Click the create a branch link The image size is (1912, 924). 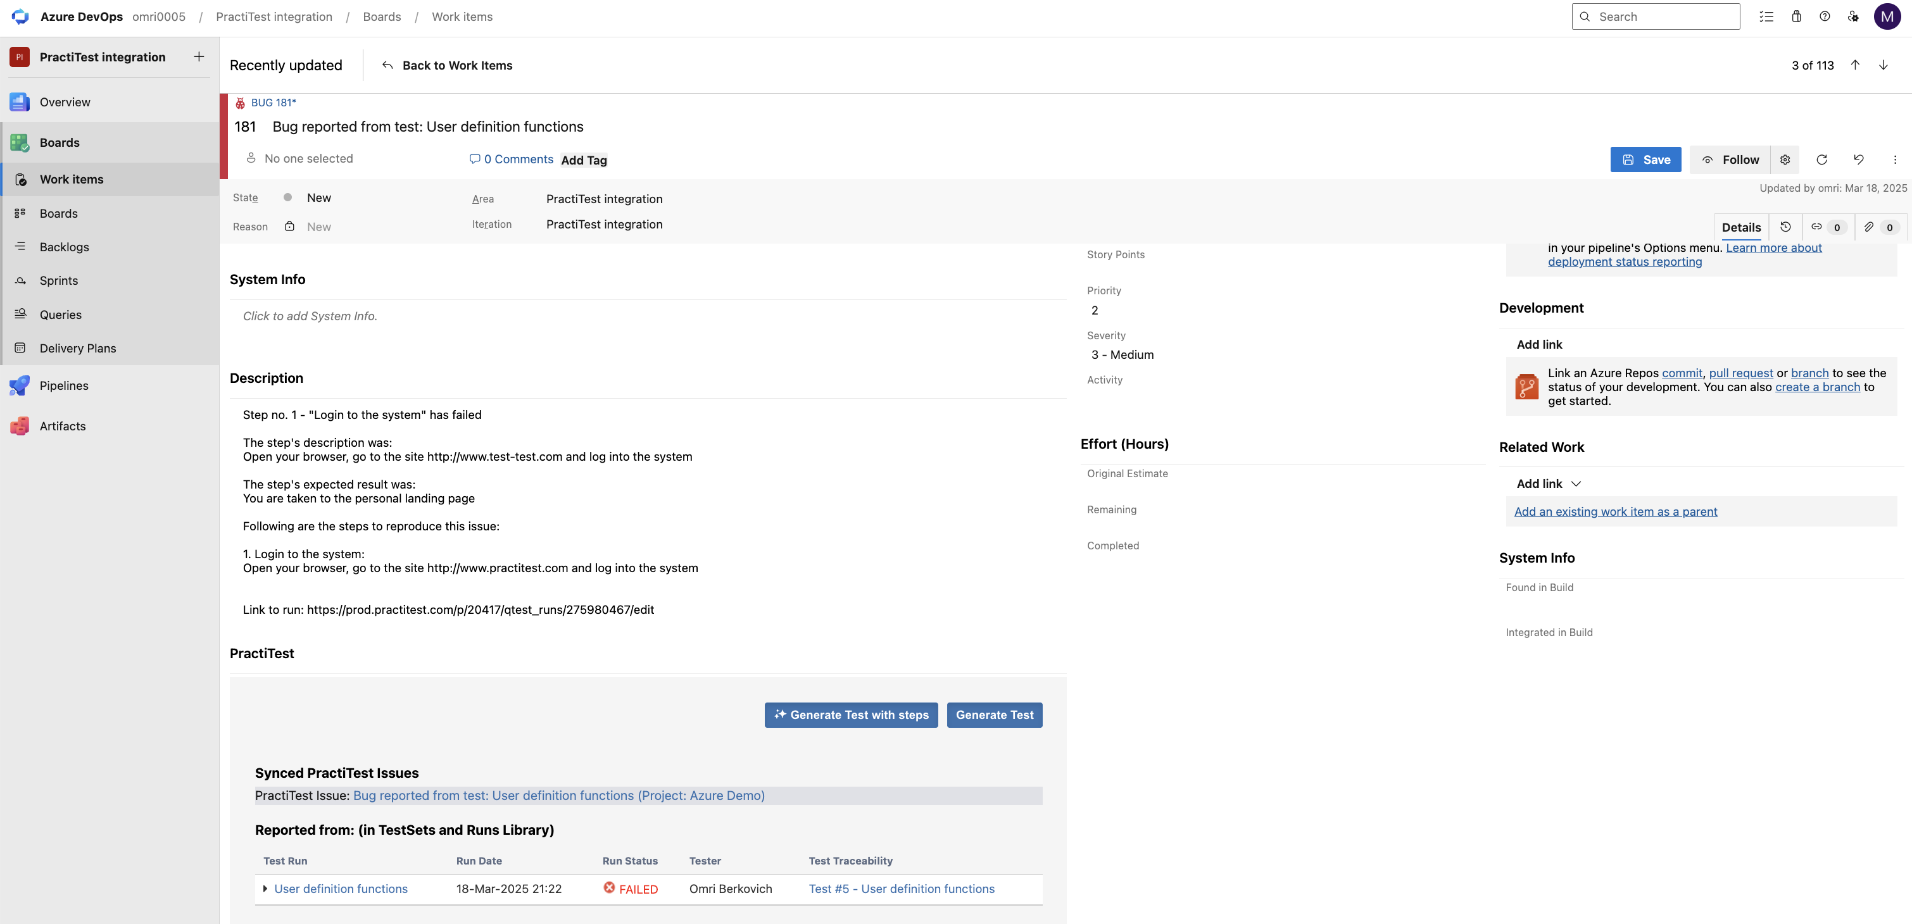1817,387
